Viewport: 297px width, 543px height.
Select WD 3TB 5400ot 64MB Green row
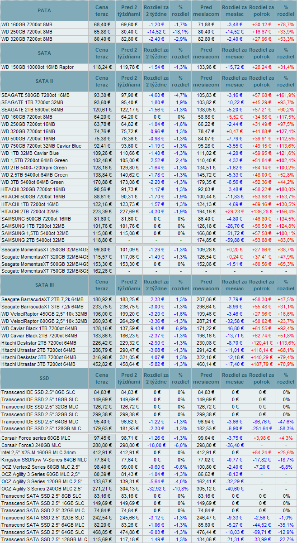[x=148, y=183]
